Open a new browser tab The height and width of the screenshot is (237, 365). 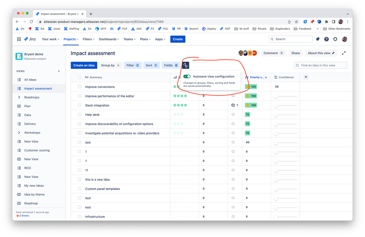tap(91, 14)
